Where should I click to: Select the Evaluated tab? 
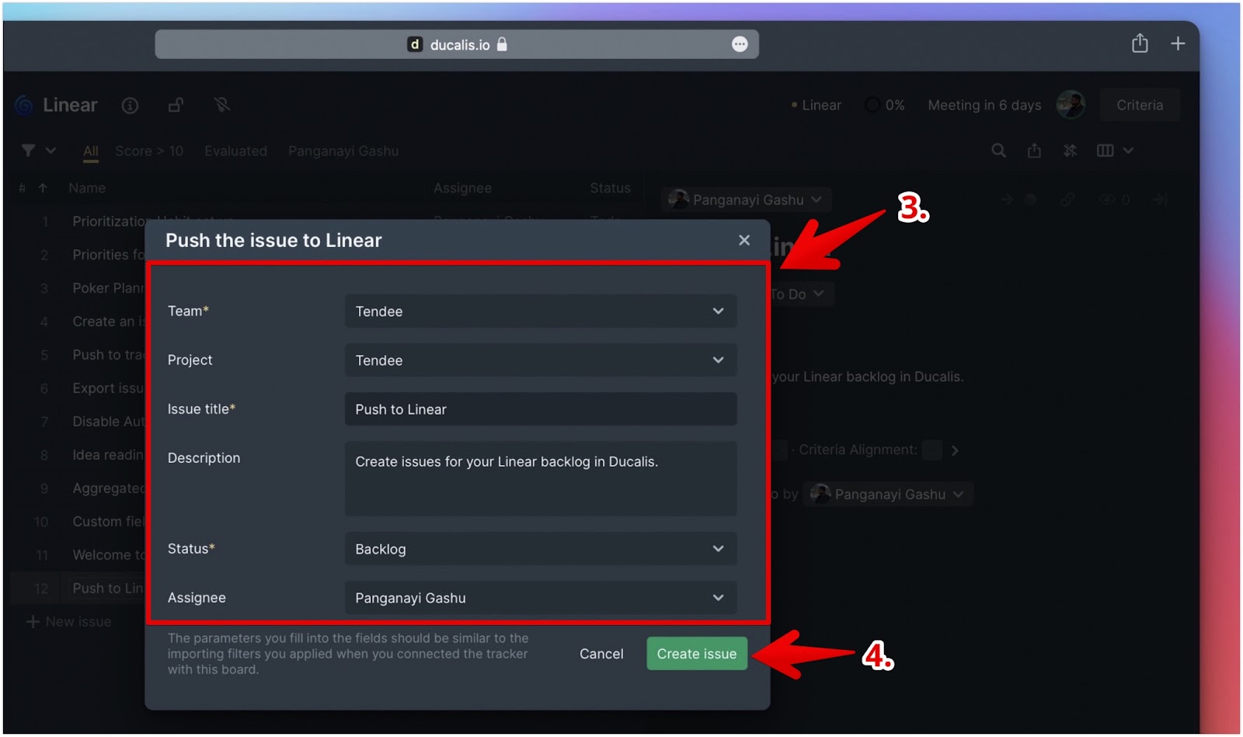[x=235, y=151]
